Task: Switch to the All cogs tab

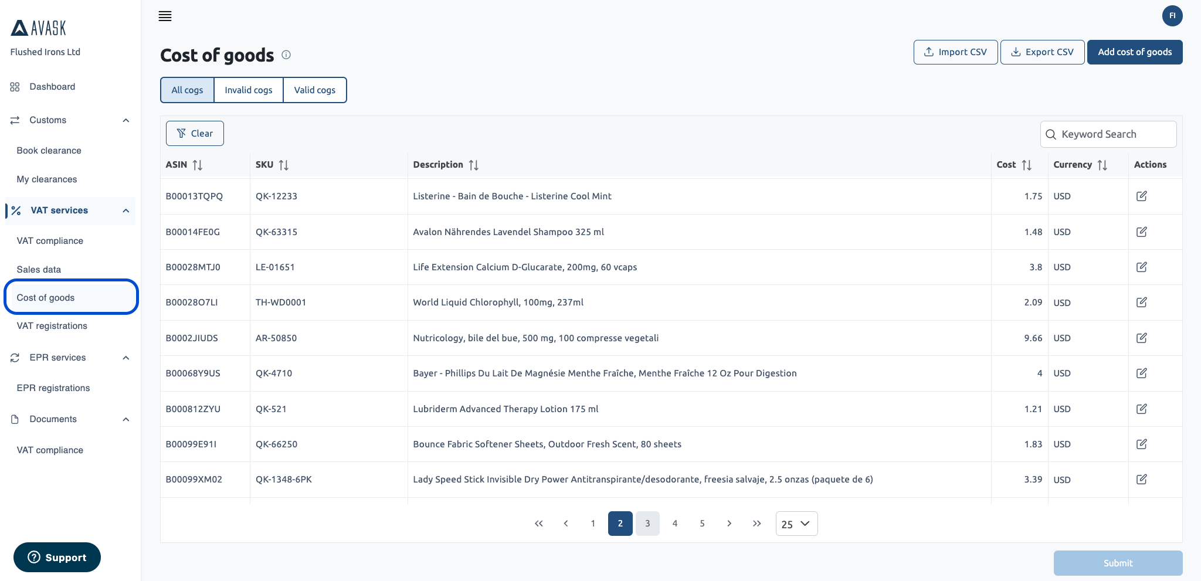Action: 187,90
